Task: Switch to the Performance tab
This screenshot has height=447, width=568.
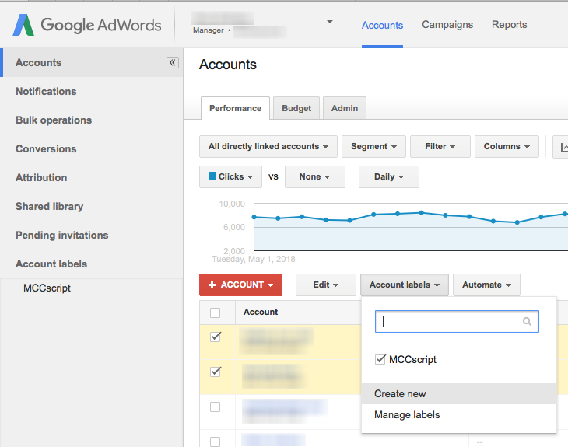Action: [x=235, y=108]
